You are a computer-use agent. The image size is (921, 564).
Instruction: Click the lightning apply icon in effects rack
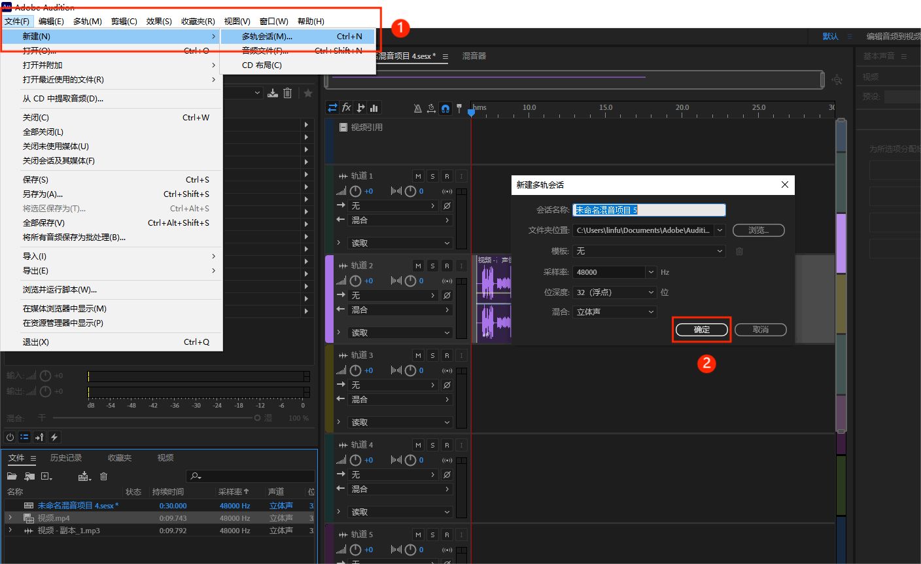(54, 437)
